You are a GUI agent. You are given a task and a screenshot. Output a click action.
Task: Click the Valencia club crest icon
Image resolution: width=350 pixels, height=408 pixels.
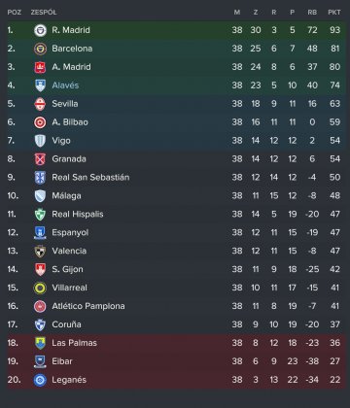click(x=40, y=251)
